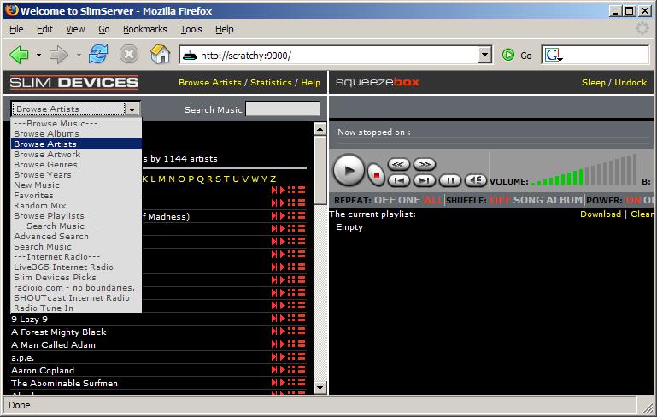Viewport: 657px width, 417px height.
Task: Click the fast-forward button in player
Action: [424, 164]
